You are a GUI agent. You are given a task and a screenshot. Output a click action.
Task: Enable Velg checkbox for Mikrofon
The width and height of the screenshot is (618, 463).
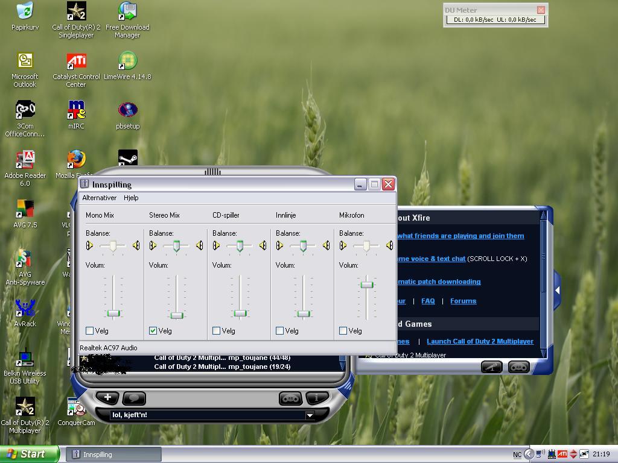[x=343, y=331]
